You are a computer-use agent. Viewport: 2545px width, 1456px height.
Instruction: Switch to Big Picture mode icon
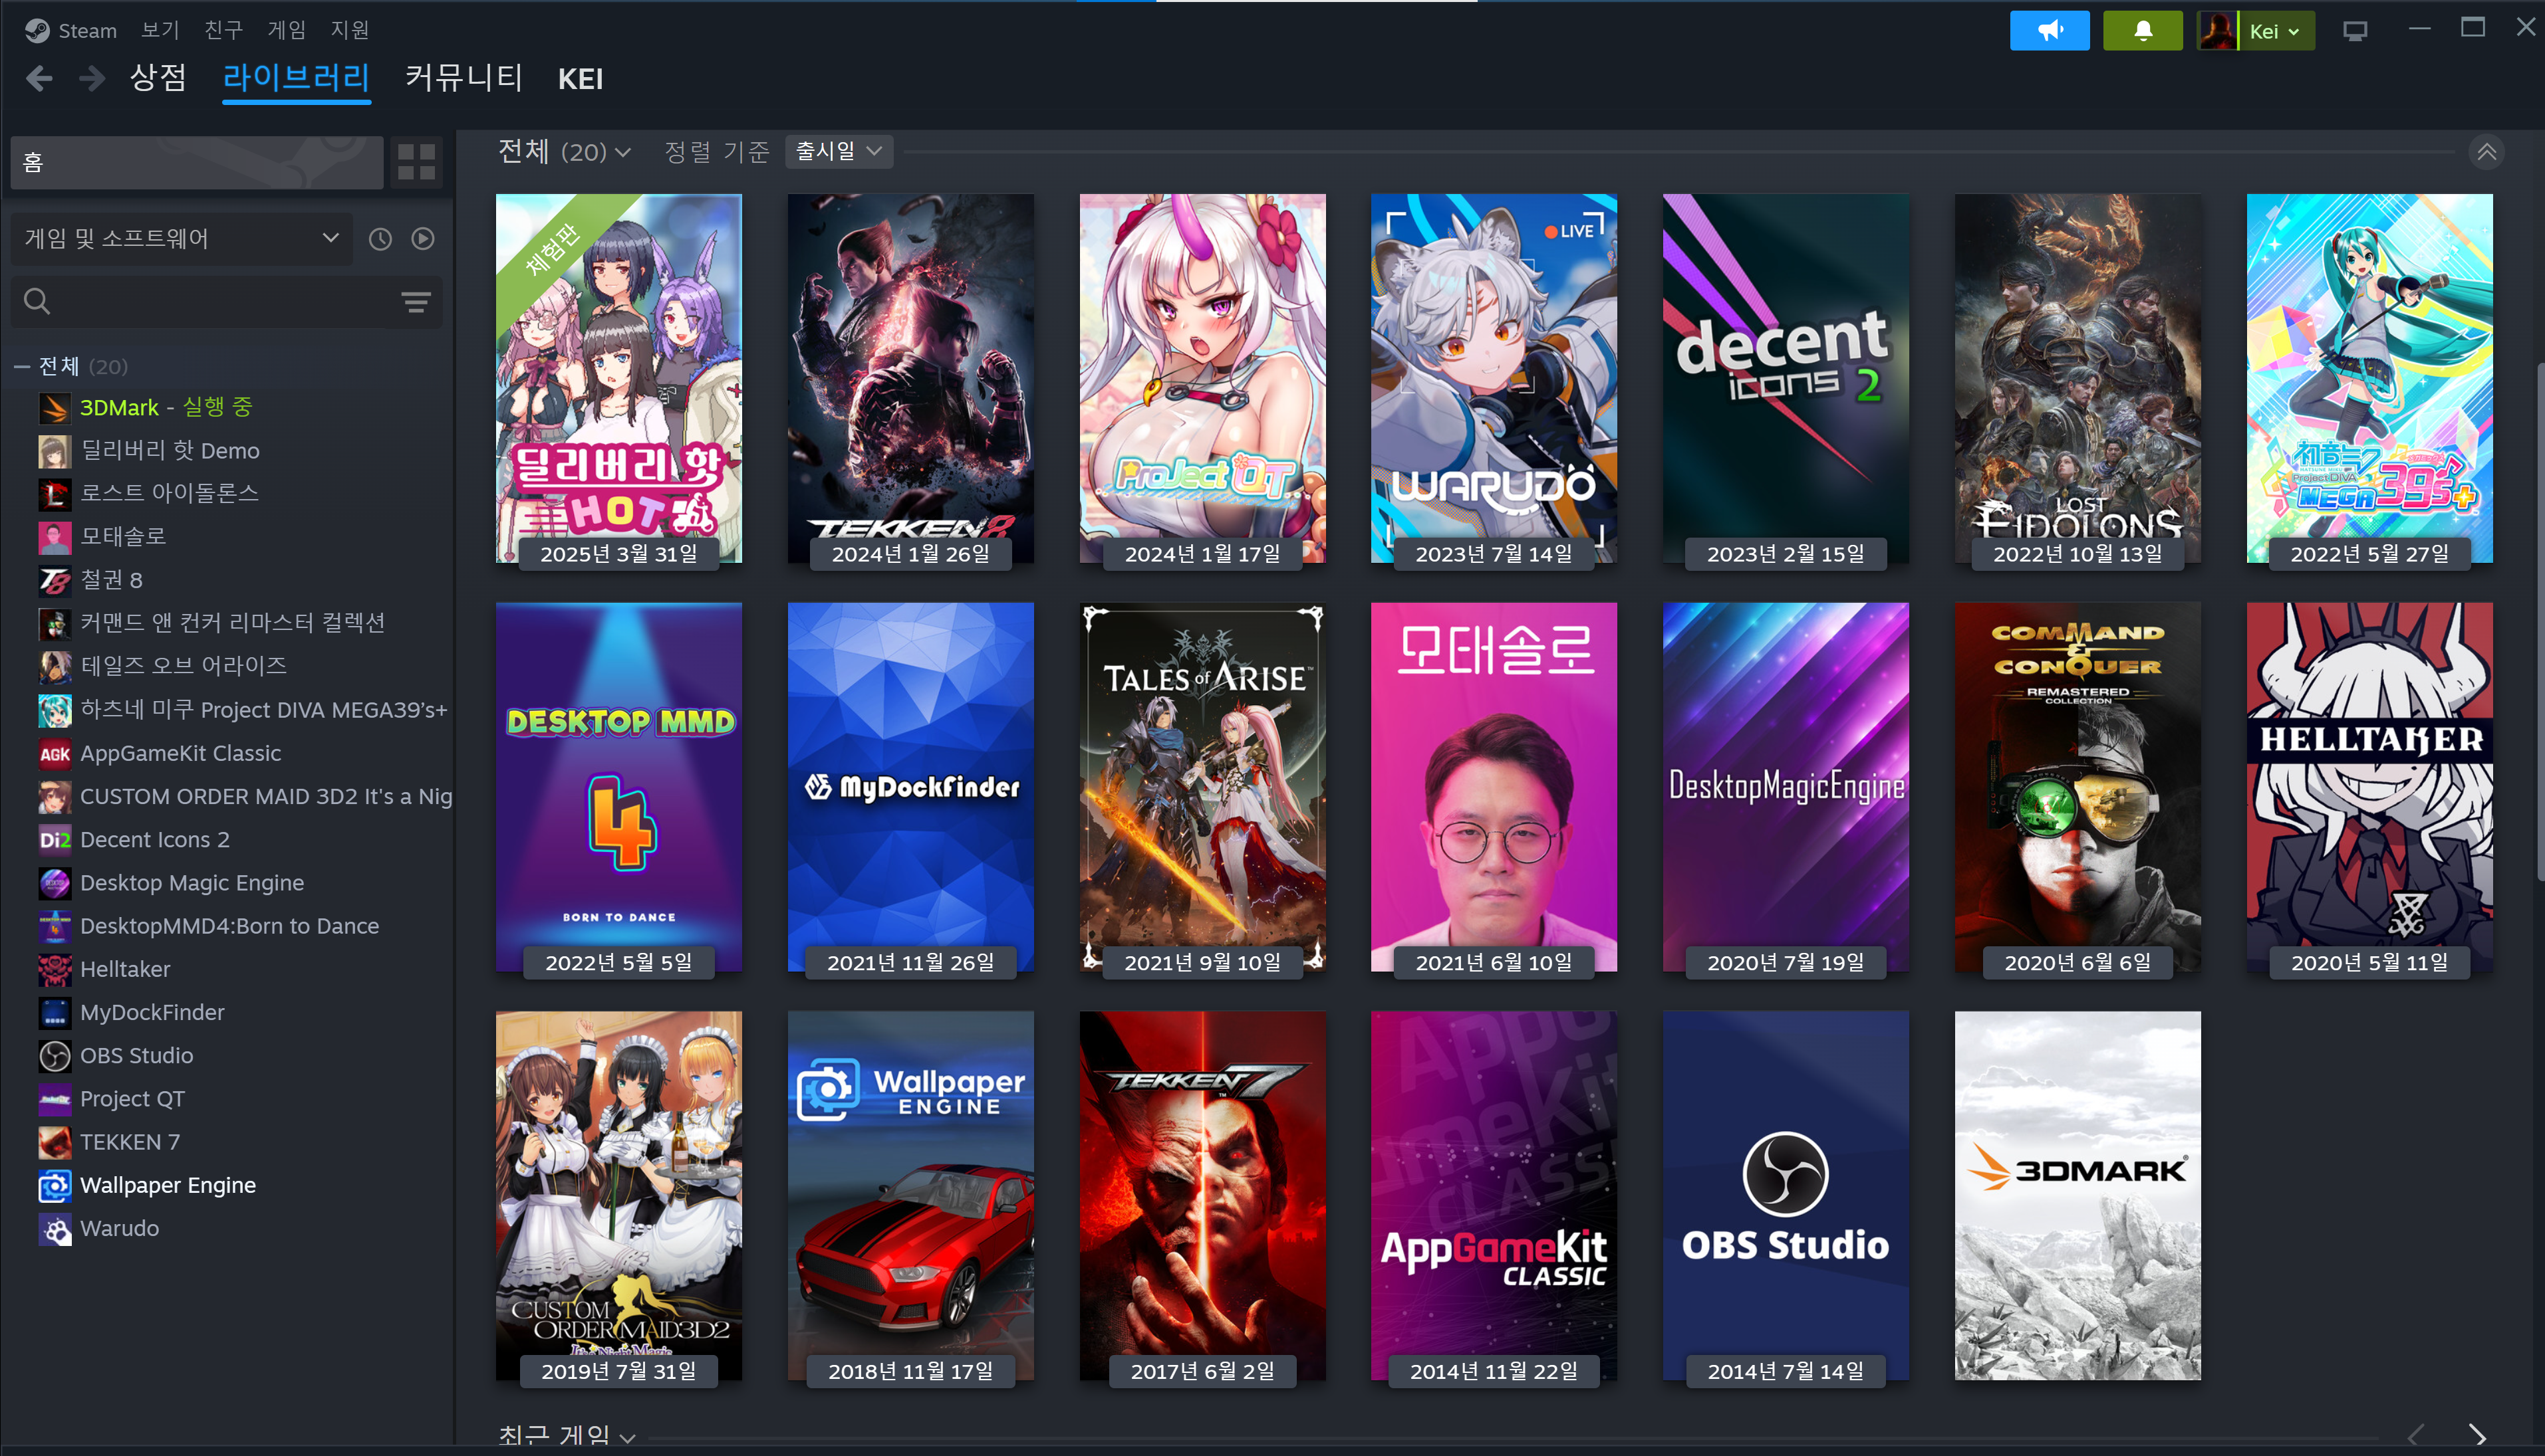click(2355, 31)
